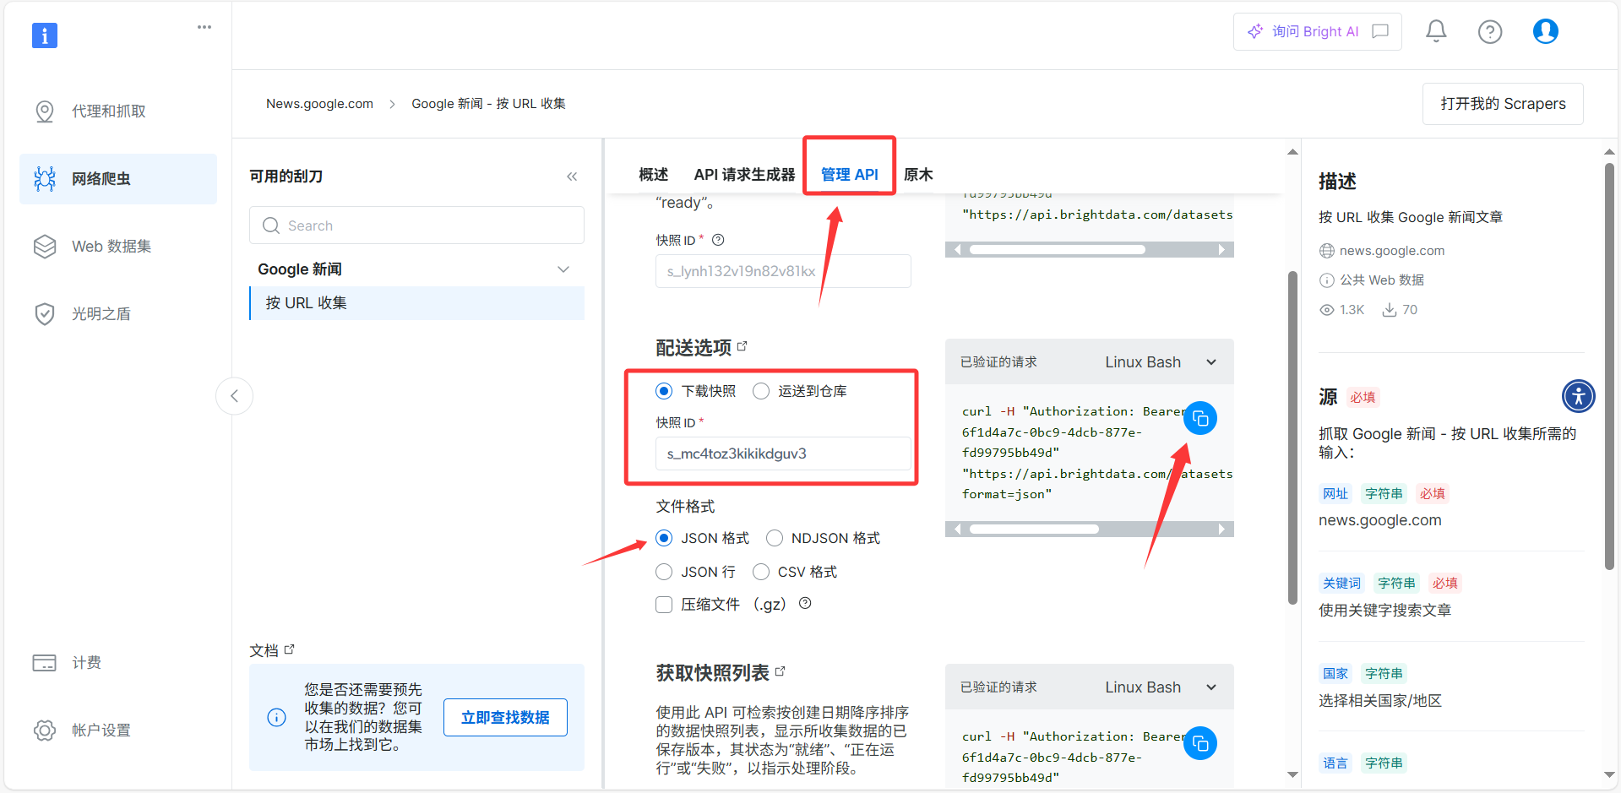Click the views eye icon showing 1.3K
The image size is (1621, 793).
click(1327, 310)
